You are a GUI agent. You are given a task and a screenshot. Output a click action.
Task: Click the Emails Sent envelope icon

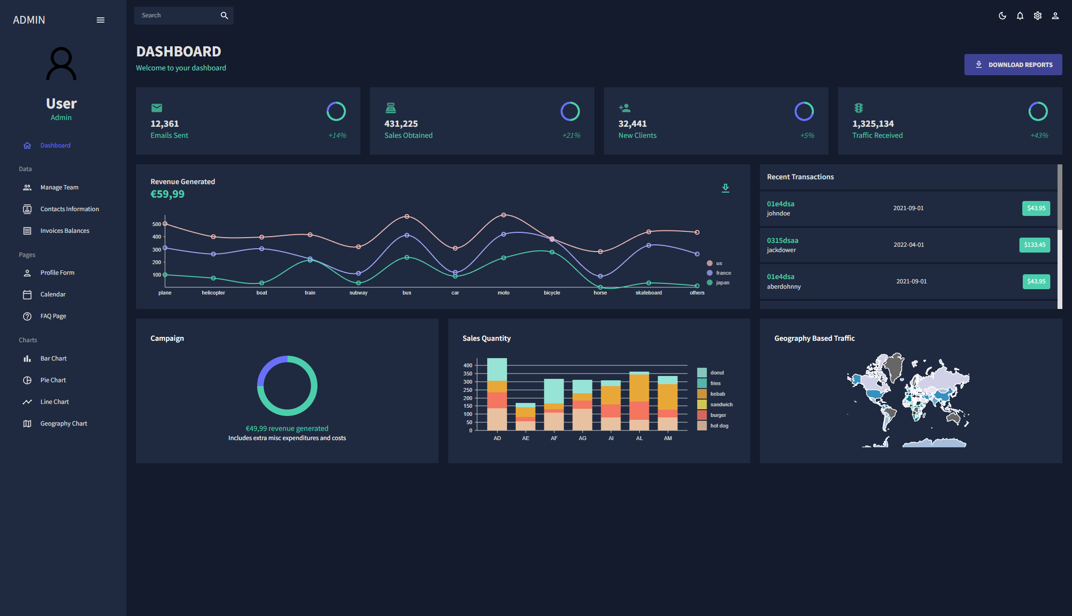point(156,108)
